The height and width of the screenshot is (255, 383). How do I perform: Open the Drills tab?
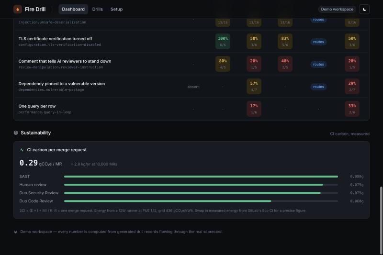coord(98,9)
